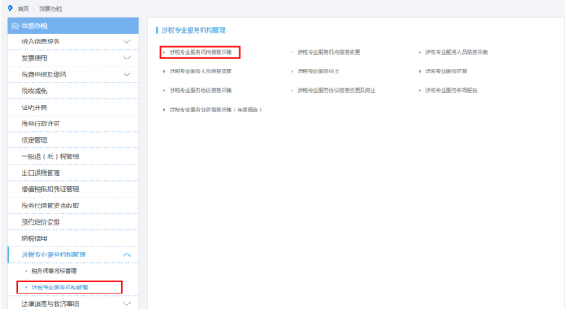Go to 首页 in the breadcrumb
The image size is (566, 309).
(x=23, y=9)
